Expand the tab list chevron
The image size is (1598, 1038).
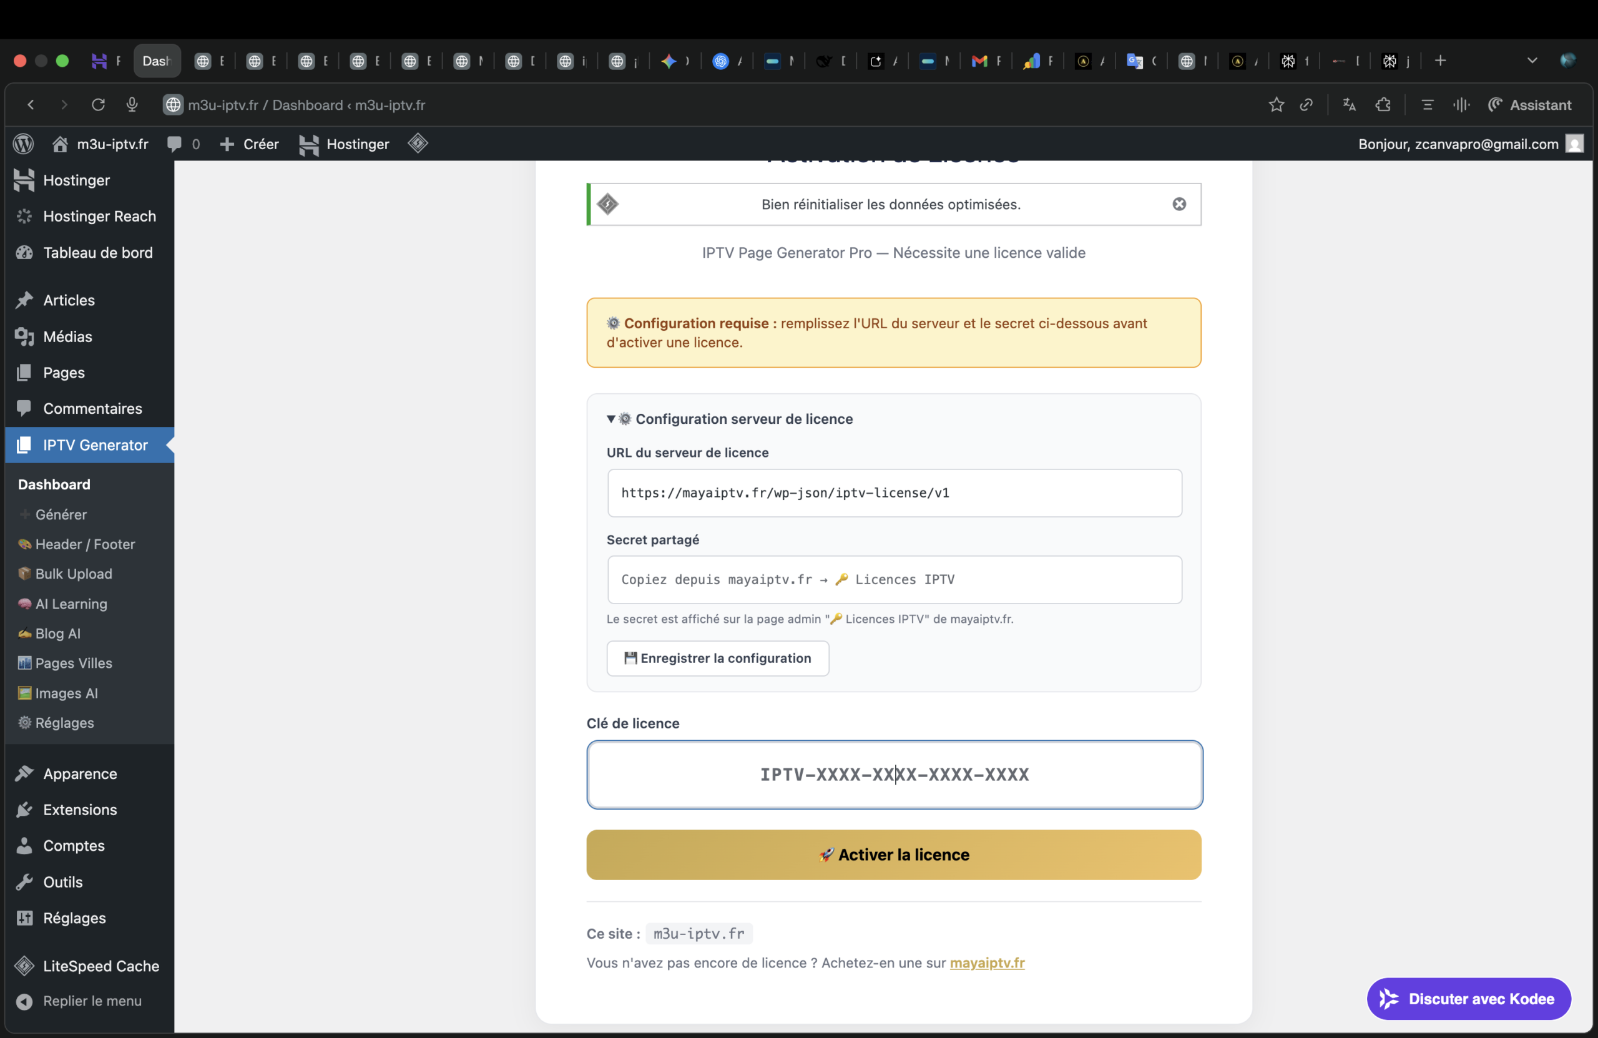(1532, 61)
